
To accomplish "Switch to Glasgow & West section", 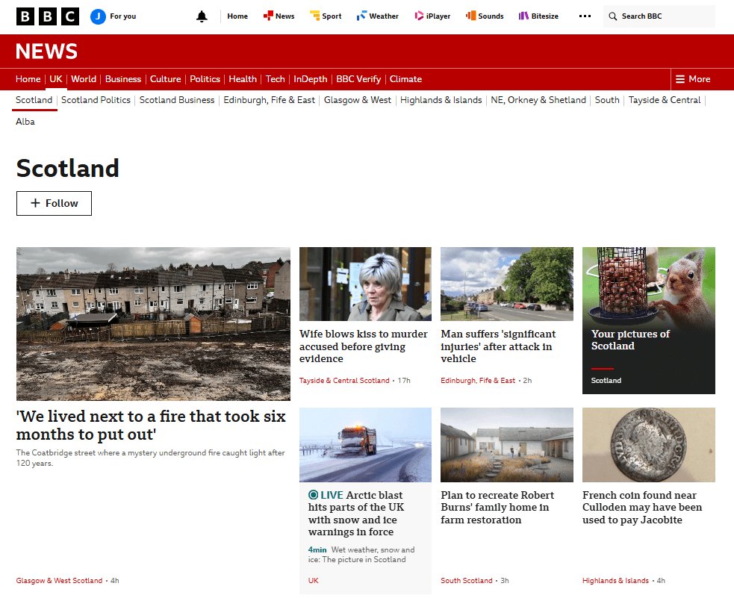I will (357, 100).
